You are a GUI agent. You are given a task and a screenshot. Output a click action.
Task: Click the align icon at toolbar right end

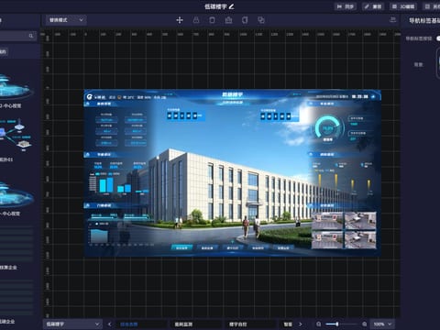393,20
